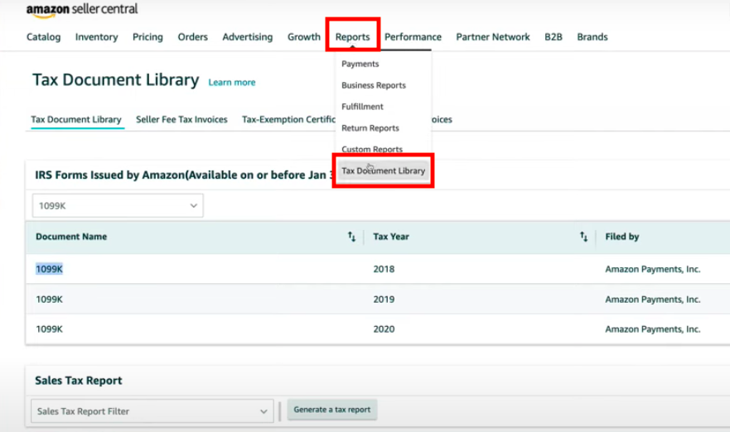
Task: Open the 1099K form type dropdown
Action: tap(118, 205)
